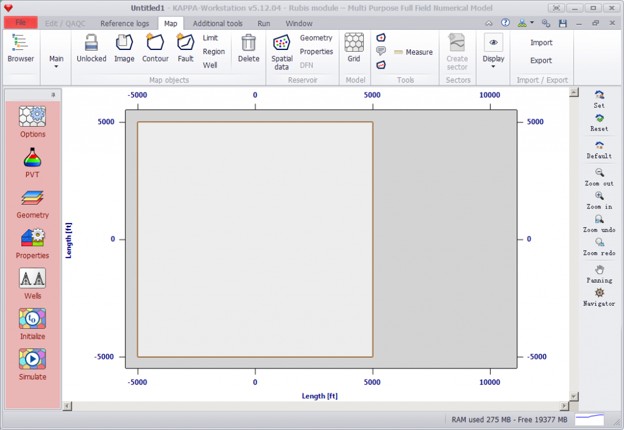Click the Limit map object button

(210, 38)
